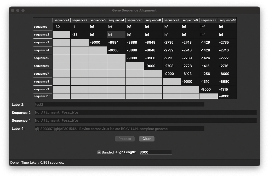Click the -2748 cell in sequence4 row
269x177 pixels.
pos(190,50)
